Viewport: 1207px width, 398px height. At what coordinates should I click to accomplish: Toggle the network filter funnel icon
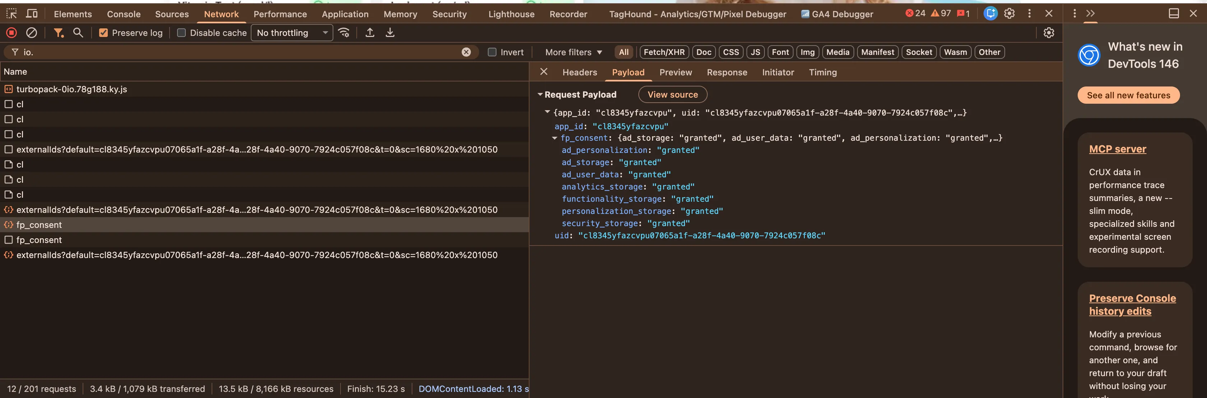58,33
